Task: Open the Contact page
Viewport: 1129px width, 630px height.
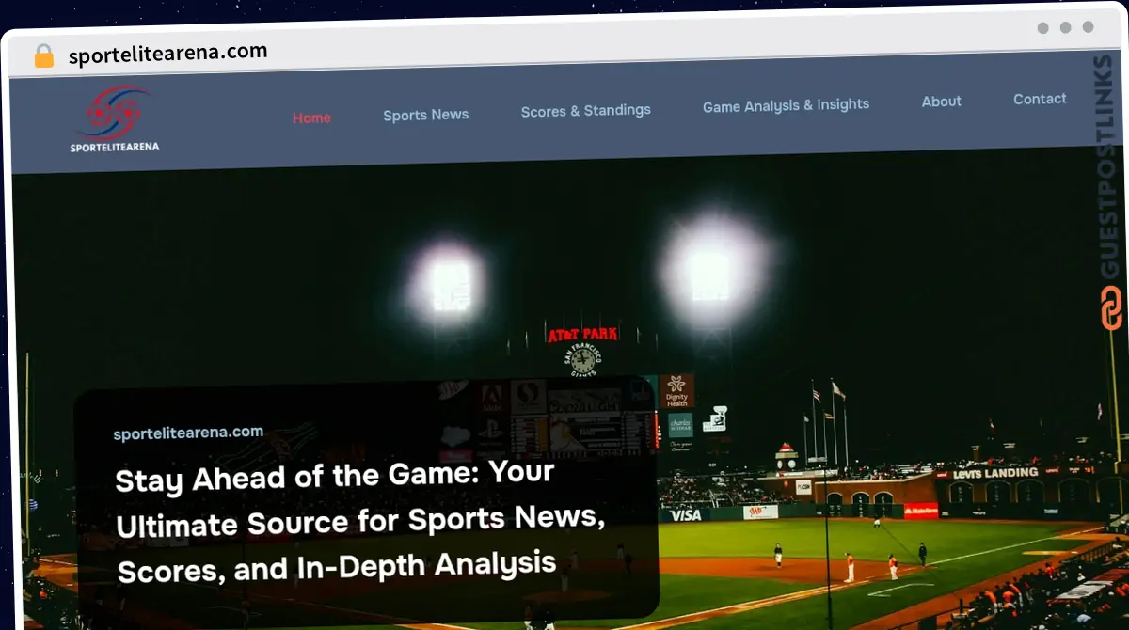Action: coord(1040,99)
